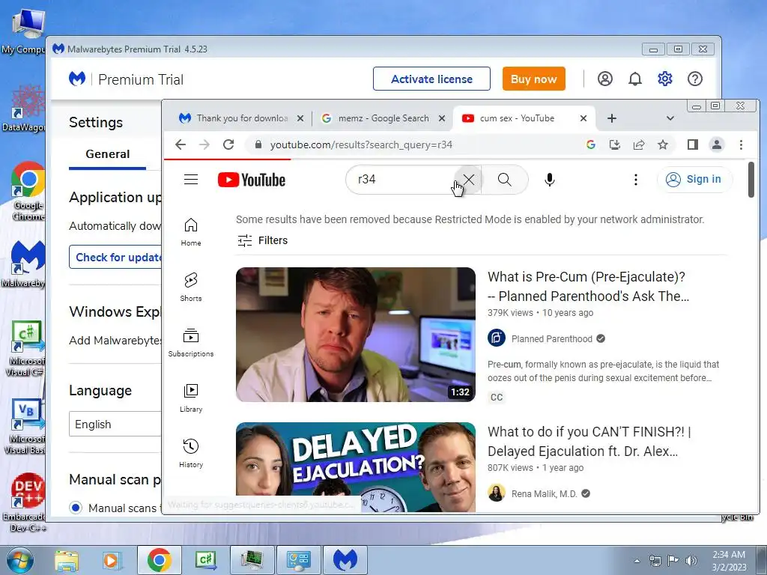Viewport: 767px width, 575px height.
Task: Click Chrome address bar URL
Action: click(x=361, y=144)
